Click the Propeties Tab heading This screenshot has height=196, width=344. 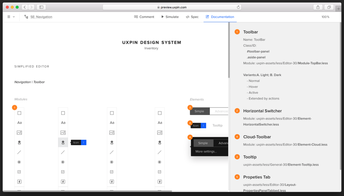pyautogui.click(x=257, y=177)
